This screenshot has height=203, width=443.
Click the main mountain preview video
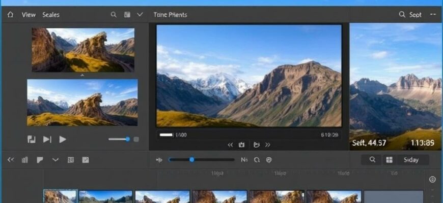[x=249, y=76]
